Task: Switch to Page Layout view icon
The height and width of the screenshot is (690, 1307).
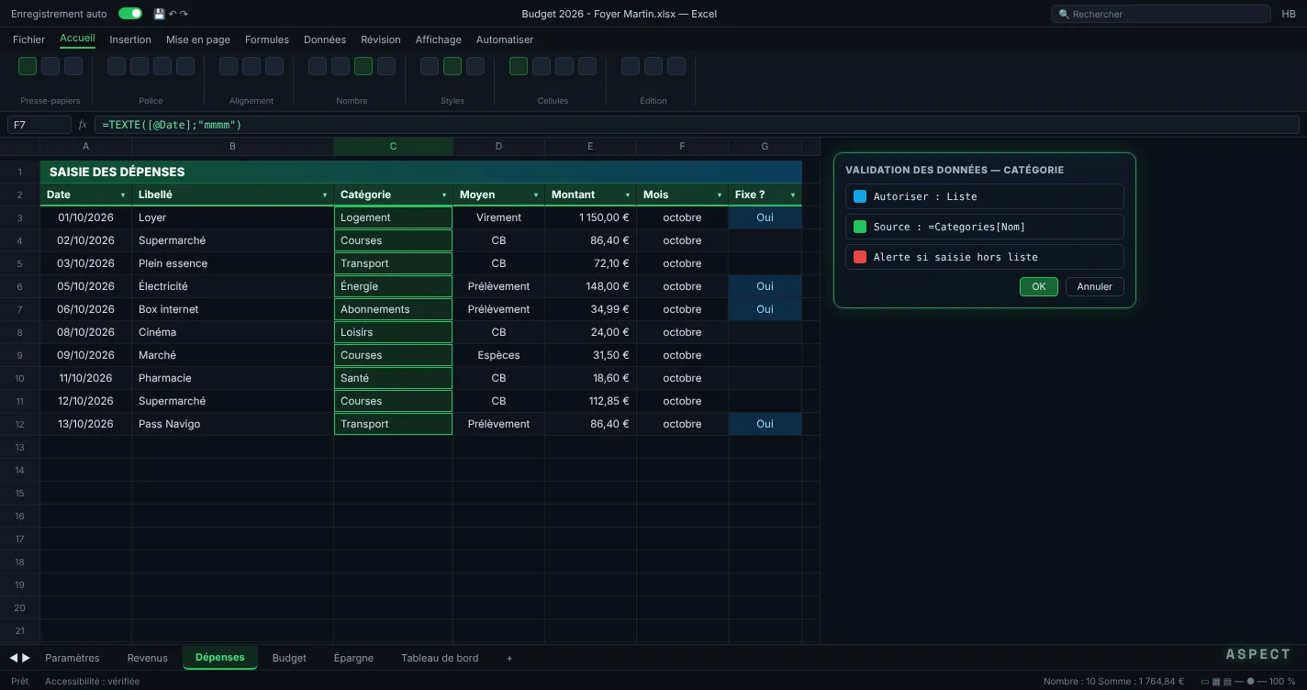Action: coord(1216,682)
